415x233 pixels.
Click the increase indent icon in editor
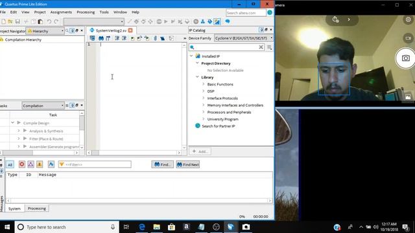pos(117,38)
